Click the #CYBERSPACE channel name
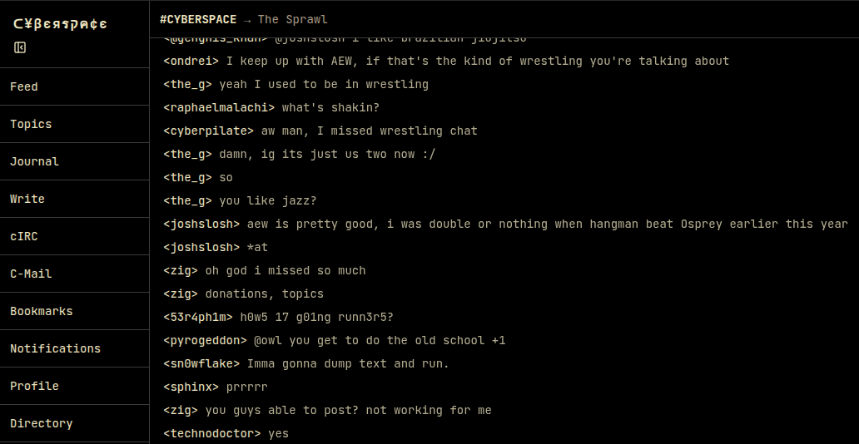The width and height of the screenshot is (859, 444). pos(198,19)
